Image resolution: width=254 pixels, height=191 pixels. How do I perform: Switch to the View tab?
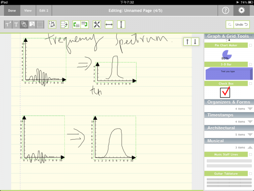(28, 11)
